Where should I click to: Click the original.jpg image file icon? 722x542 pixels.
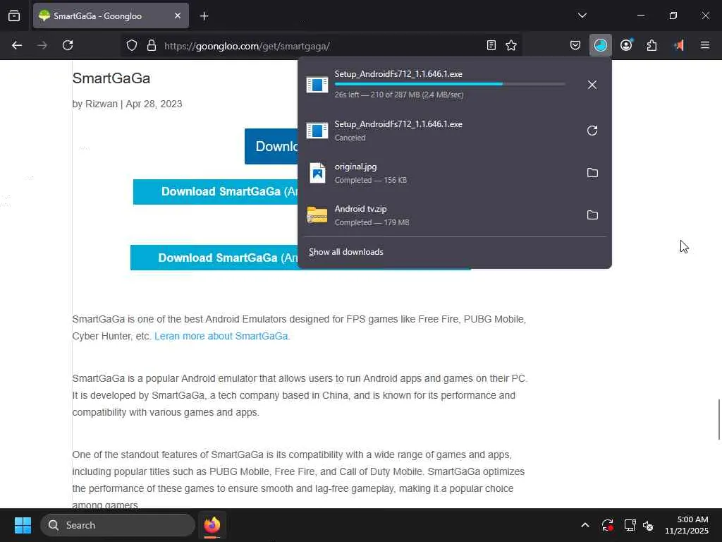(x=317, y=173)
